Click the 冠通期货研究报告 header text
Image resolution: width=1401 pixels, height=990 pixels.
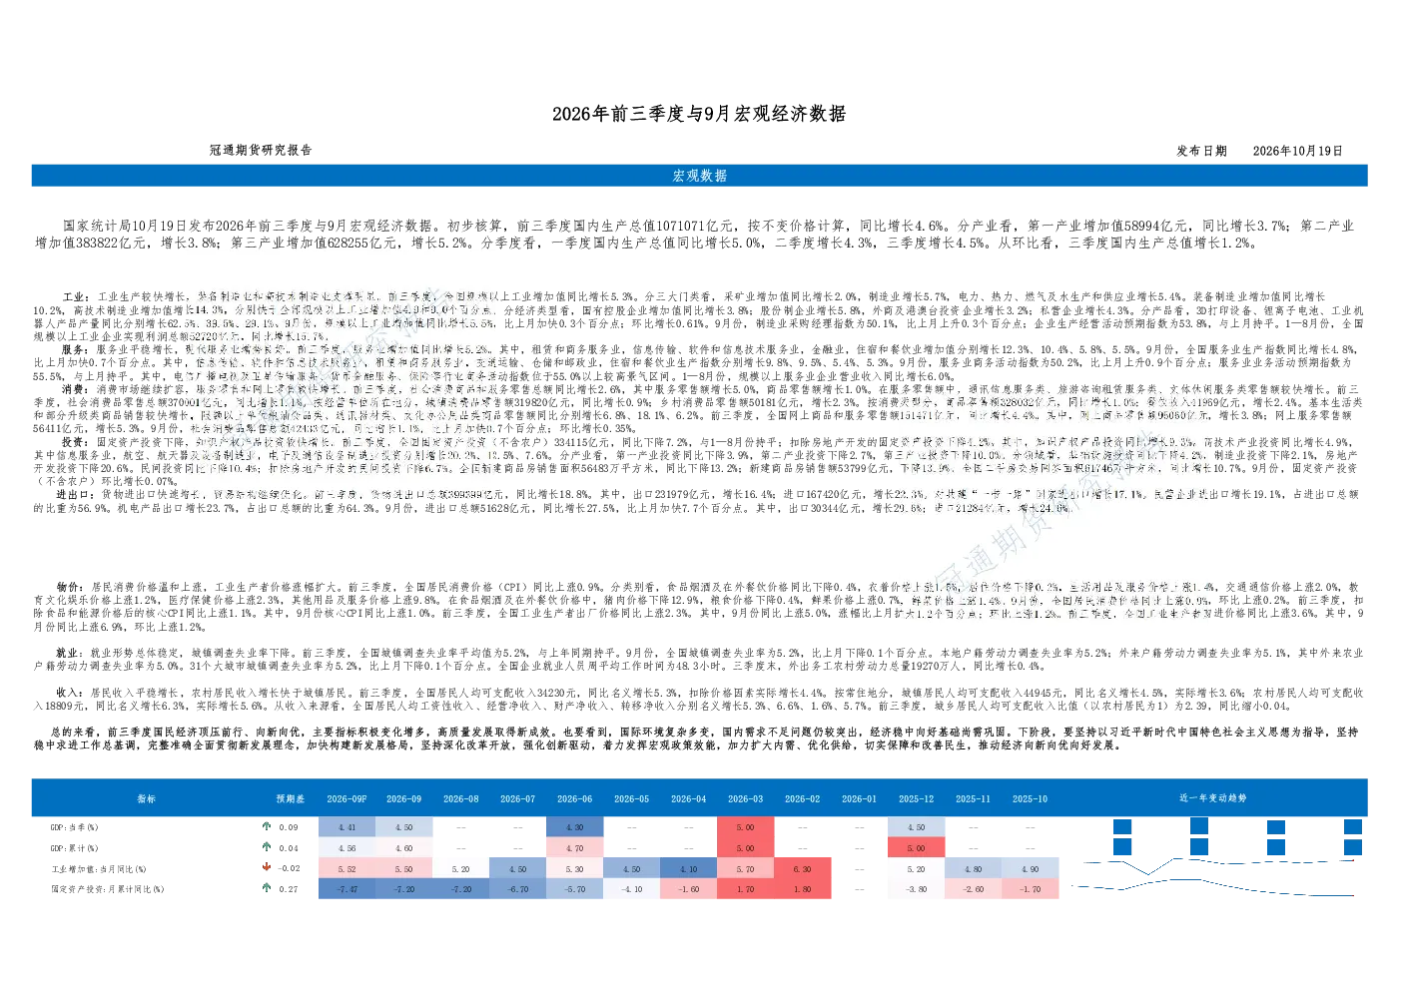click(261, 150)
